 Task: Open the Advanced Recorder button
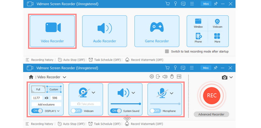click(211, 114)
